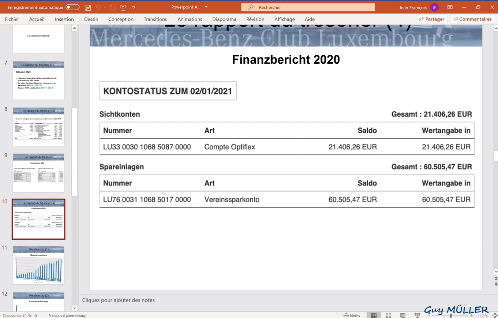Viewport: 498px width, 318px height.
Task: Select slide 11 Membership thumbnail
Action: (x=38, y=265)
